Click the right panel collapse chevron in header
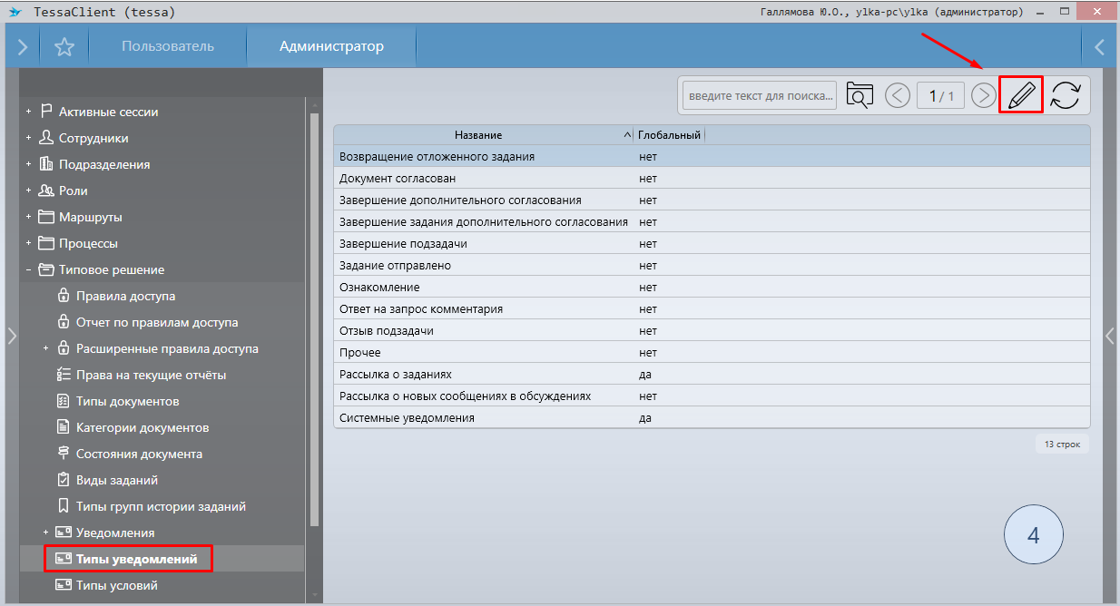The image size is (1120, 606). 1099,47
